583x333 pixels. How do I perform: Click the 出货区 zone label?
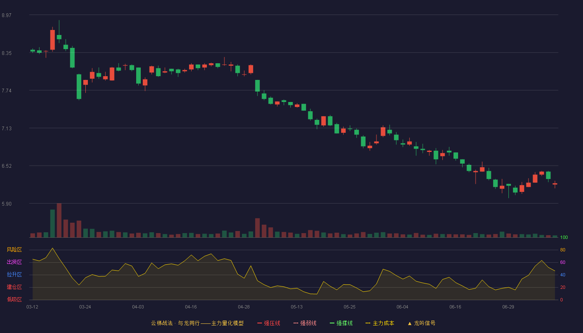(15, 262)
